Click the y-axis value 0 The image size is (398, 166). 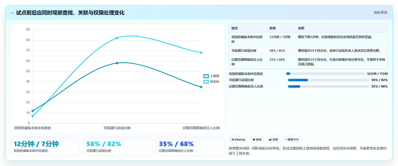tap(29, 123)
